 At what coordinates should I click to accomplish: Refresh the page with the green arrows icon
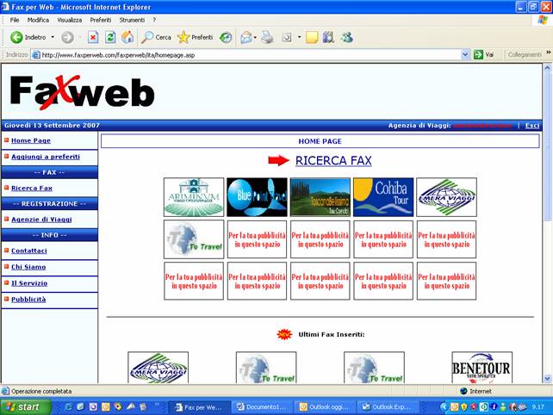(110, 37)
